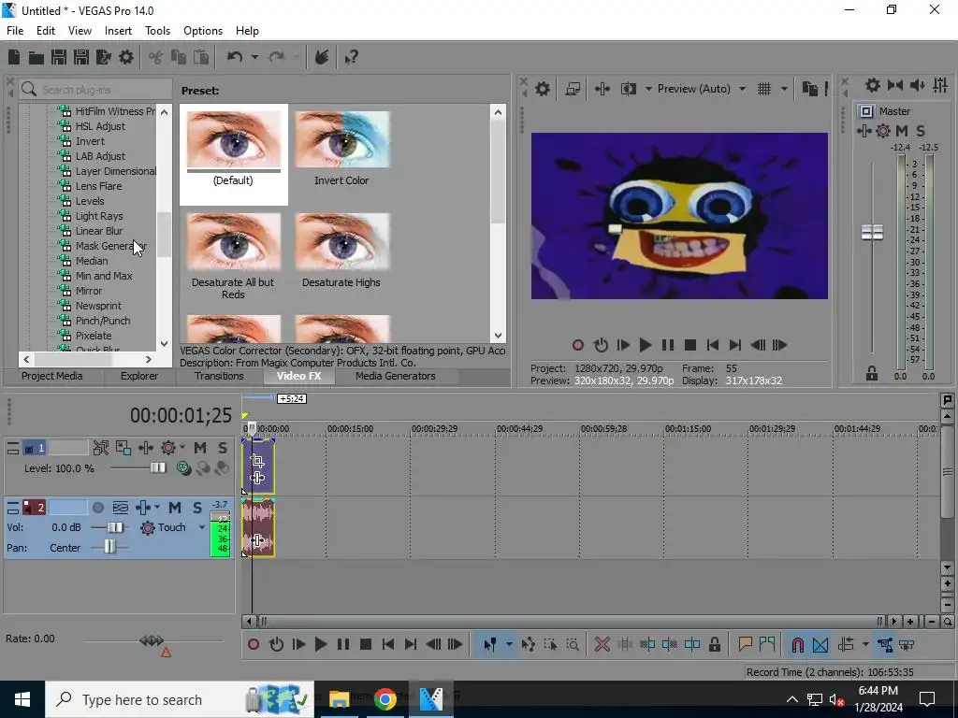Open Touch automation mode dropdown

(x=202, y=527)
